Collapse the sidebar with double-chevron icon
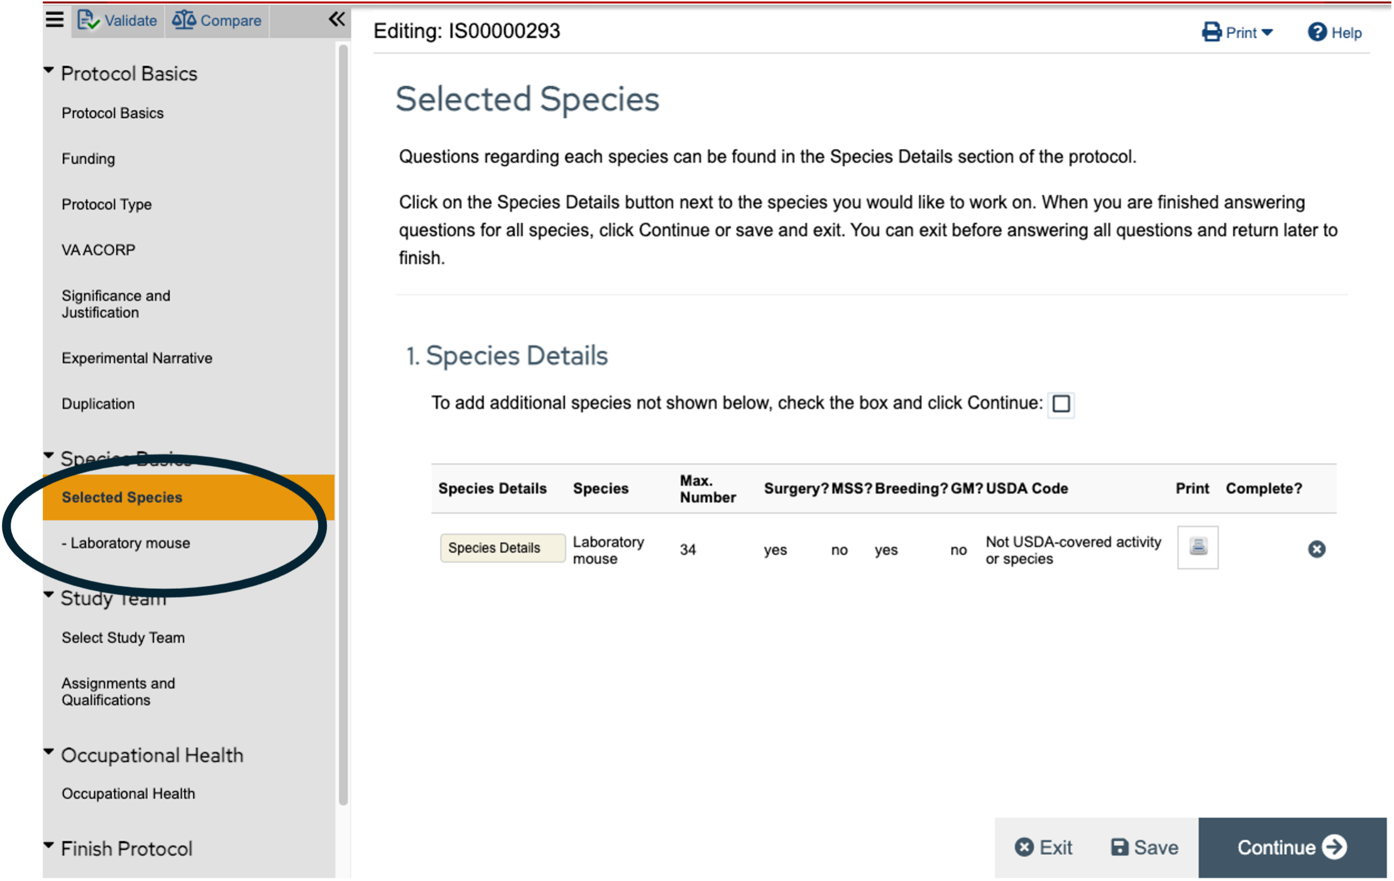1394x881 pixels. tap(336, 19)
